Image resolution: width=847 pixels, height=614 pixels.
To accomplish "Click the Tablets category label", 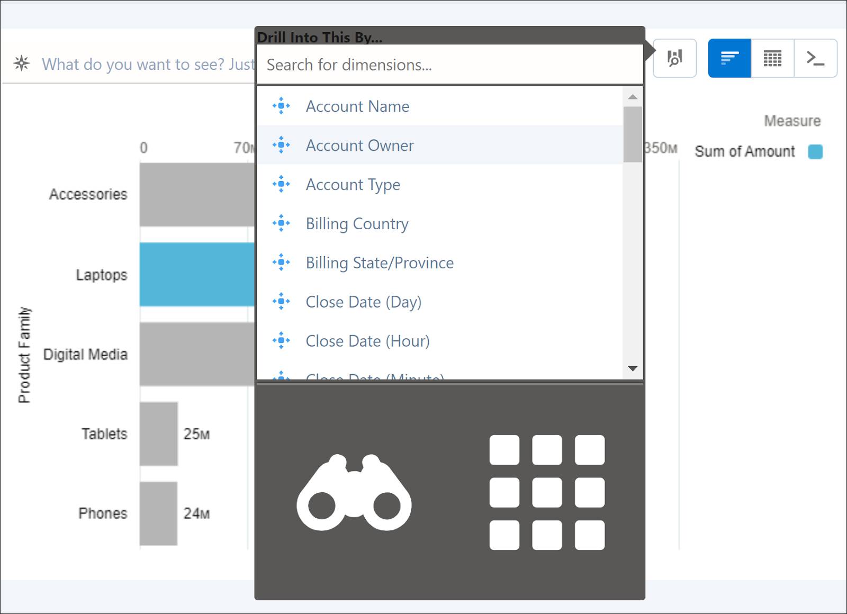I will [104, 434].
